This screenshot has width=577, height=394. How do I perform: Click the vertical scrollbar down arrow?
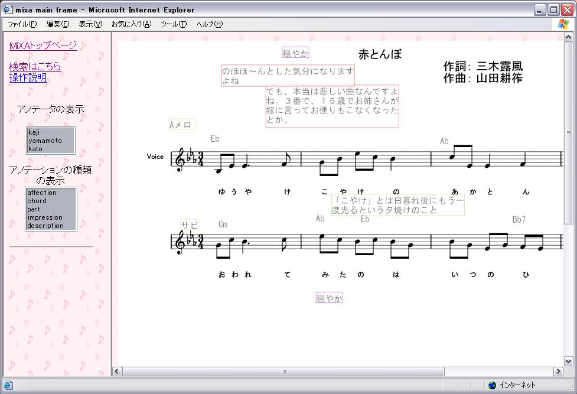coord(568,362)
